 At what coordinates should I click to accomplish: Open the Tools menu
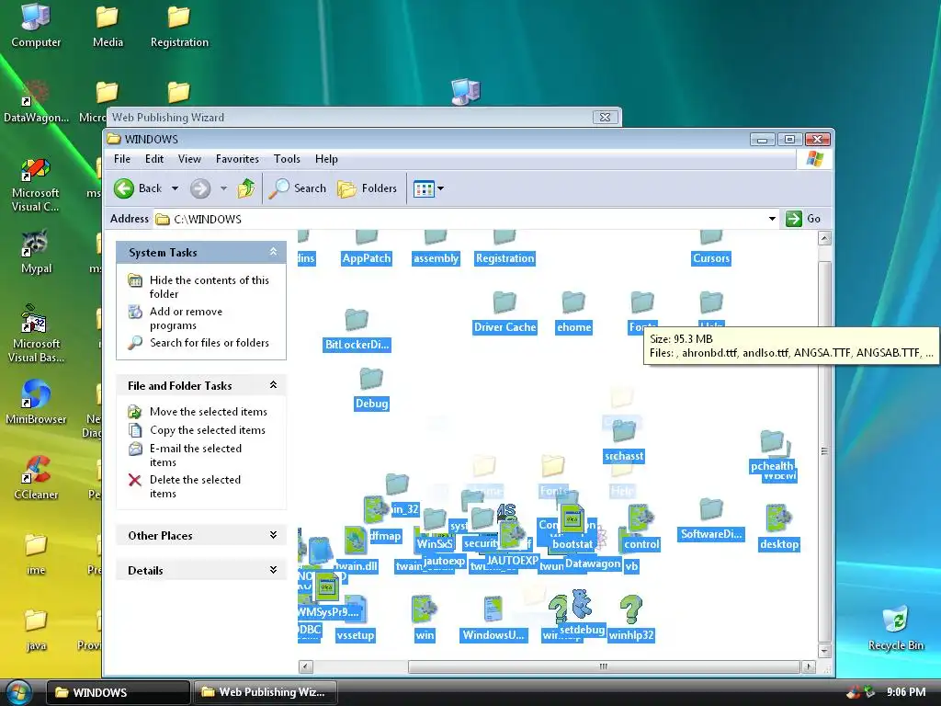pyautogui.click(x=287, y=159)
